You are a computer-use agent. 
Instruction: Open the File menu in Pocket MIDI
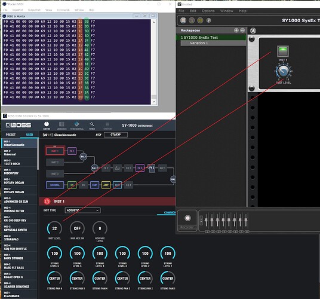click(x=5, y=10)
